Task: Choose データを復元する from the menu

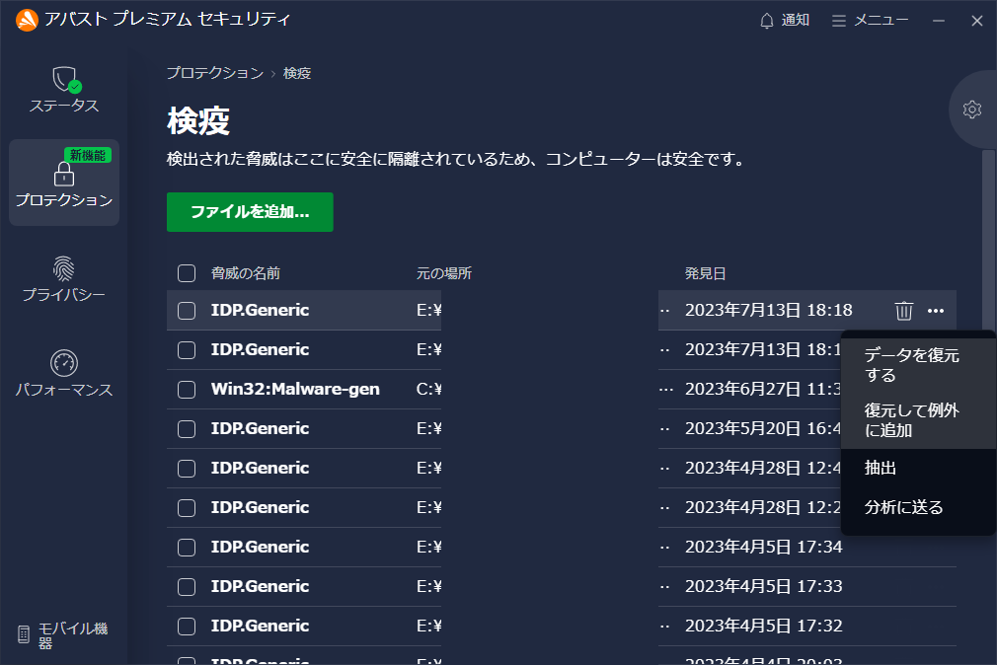Action: click(x=918, y=365)
